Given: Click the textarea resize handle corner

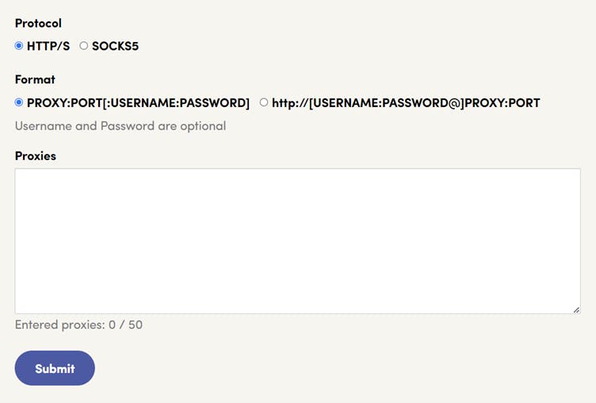Looking at the screenshot, I should point(576,309).
